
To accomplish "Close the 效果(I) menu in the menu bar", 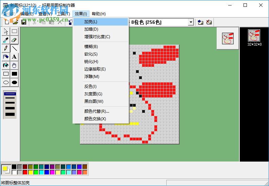I will pyautogui.click(x=81, y=14).
